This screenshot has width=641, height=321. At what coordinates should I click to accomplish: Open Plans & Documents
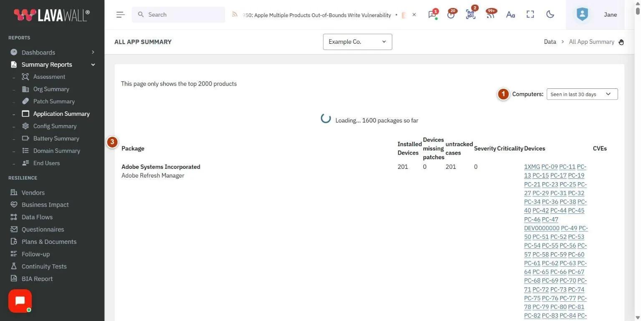point(49,242)
